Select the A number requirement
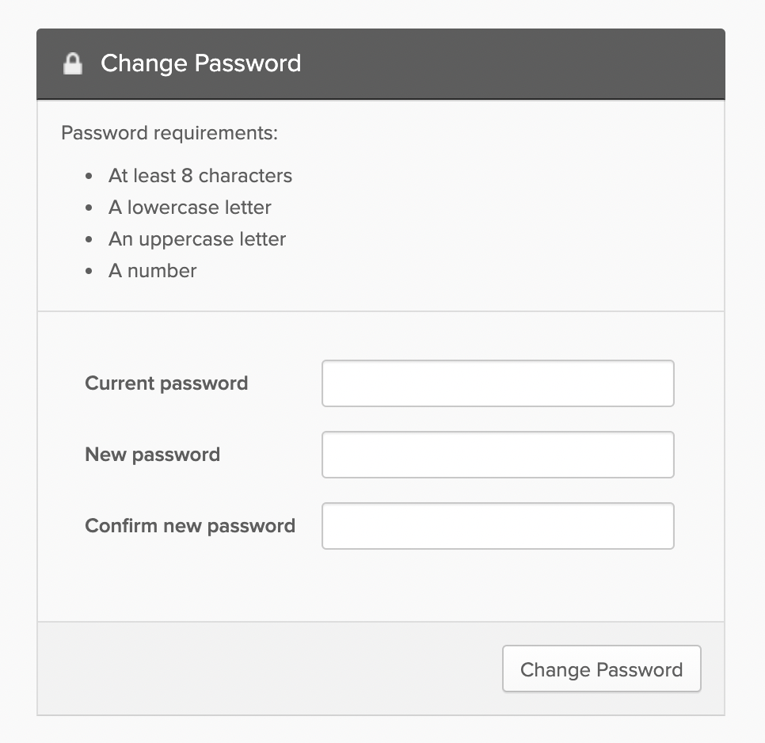 (152, 271)
